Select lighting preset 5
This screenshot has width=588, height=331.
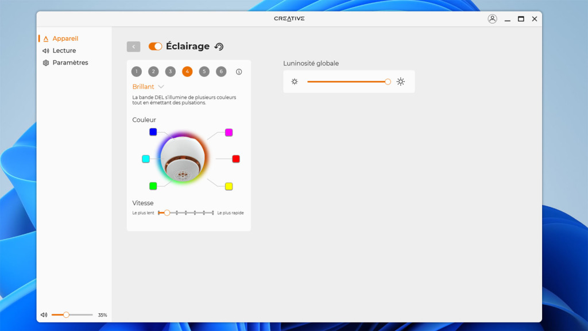point(204,71)
